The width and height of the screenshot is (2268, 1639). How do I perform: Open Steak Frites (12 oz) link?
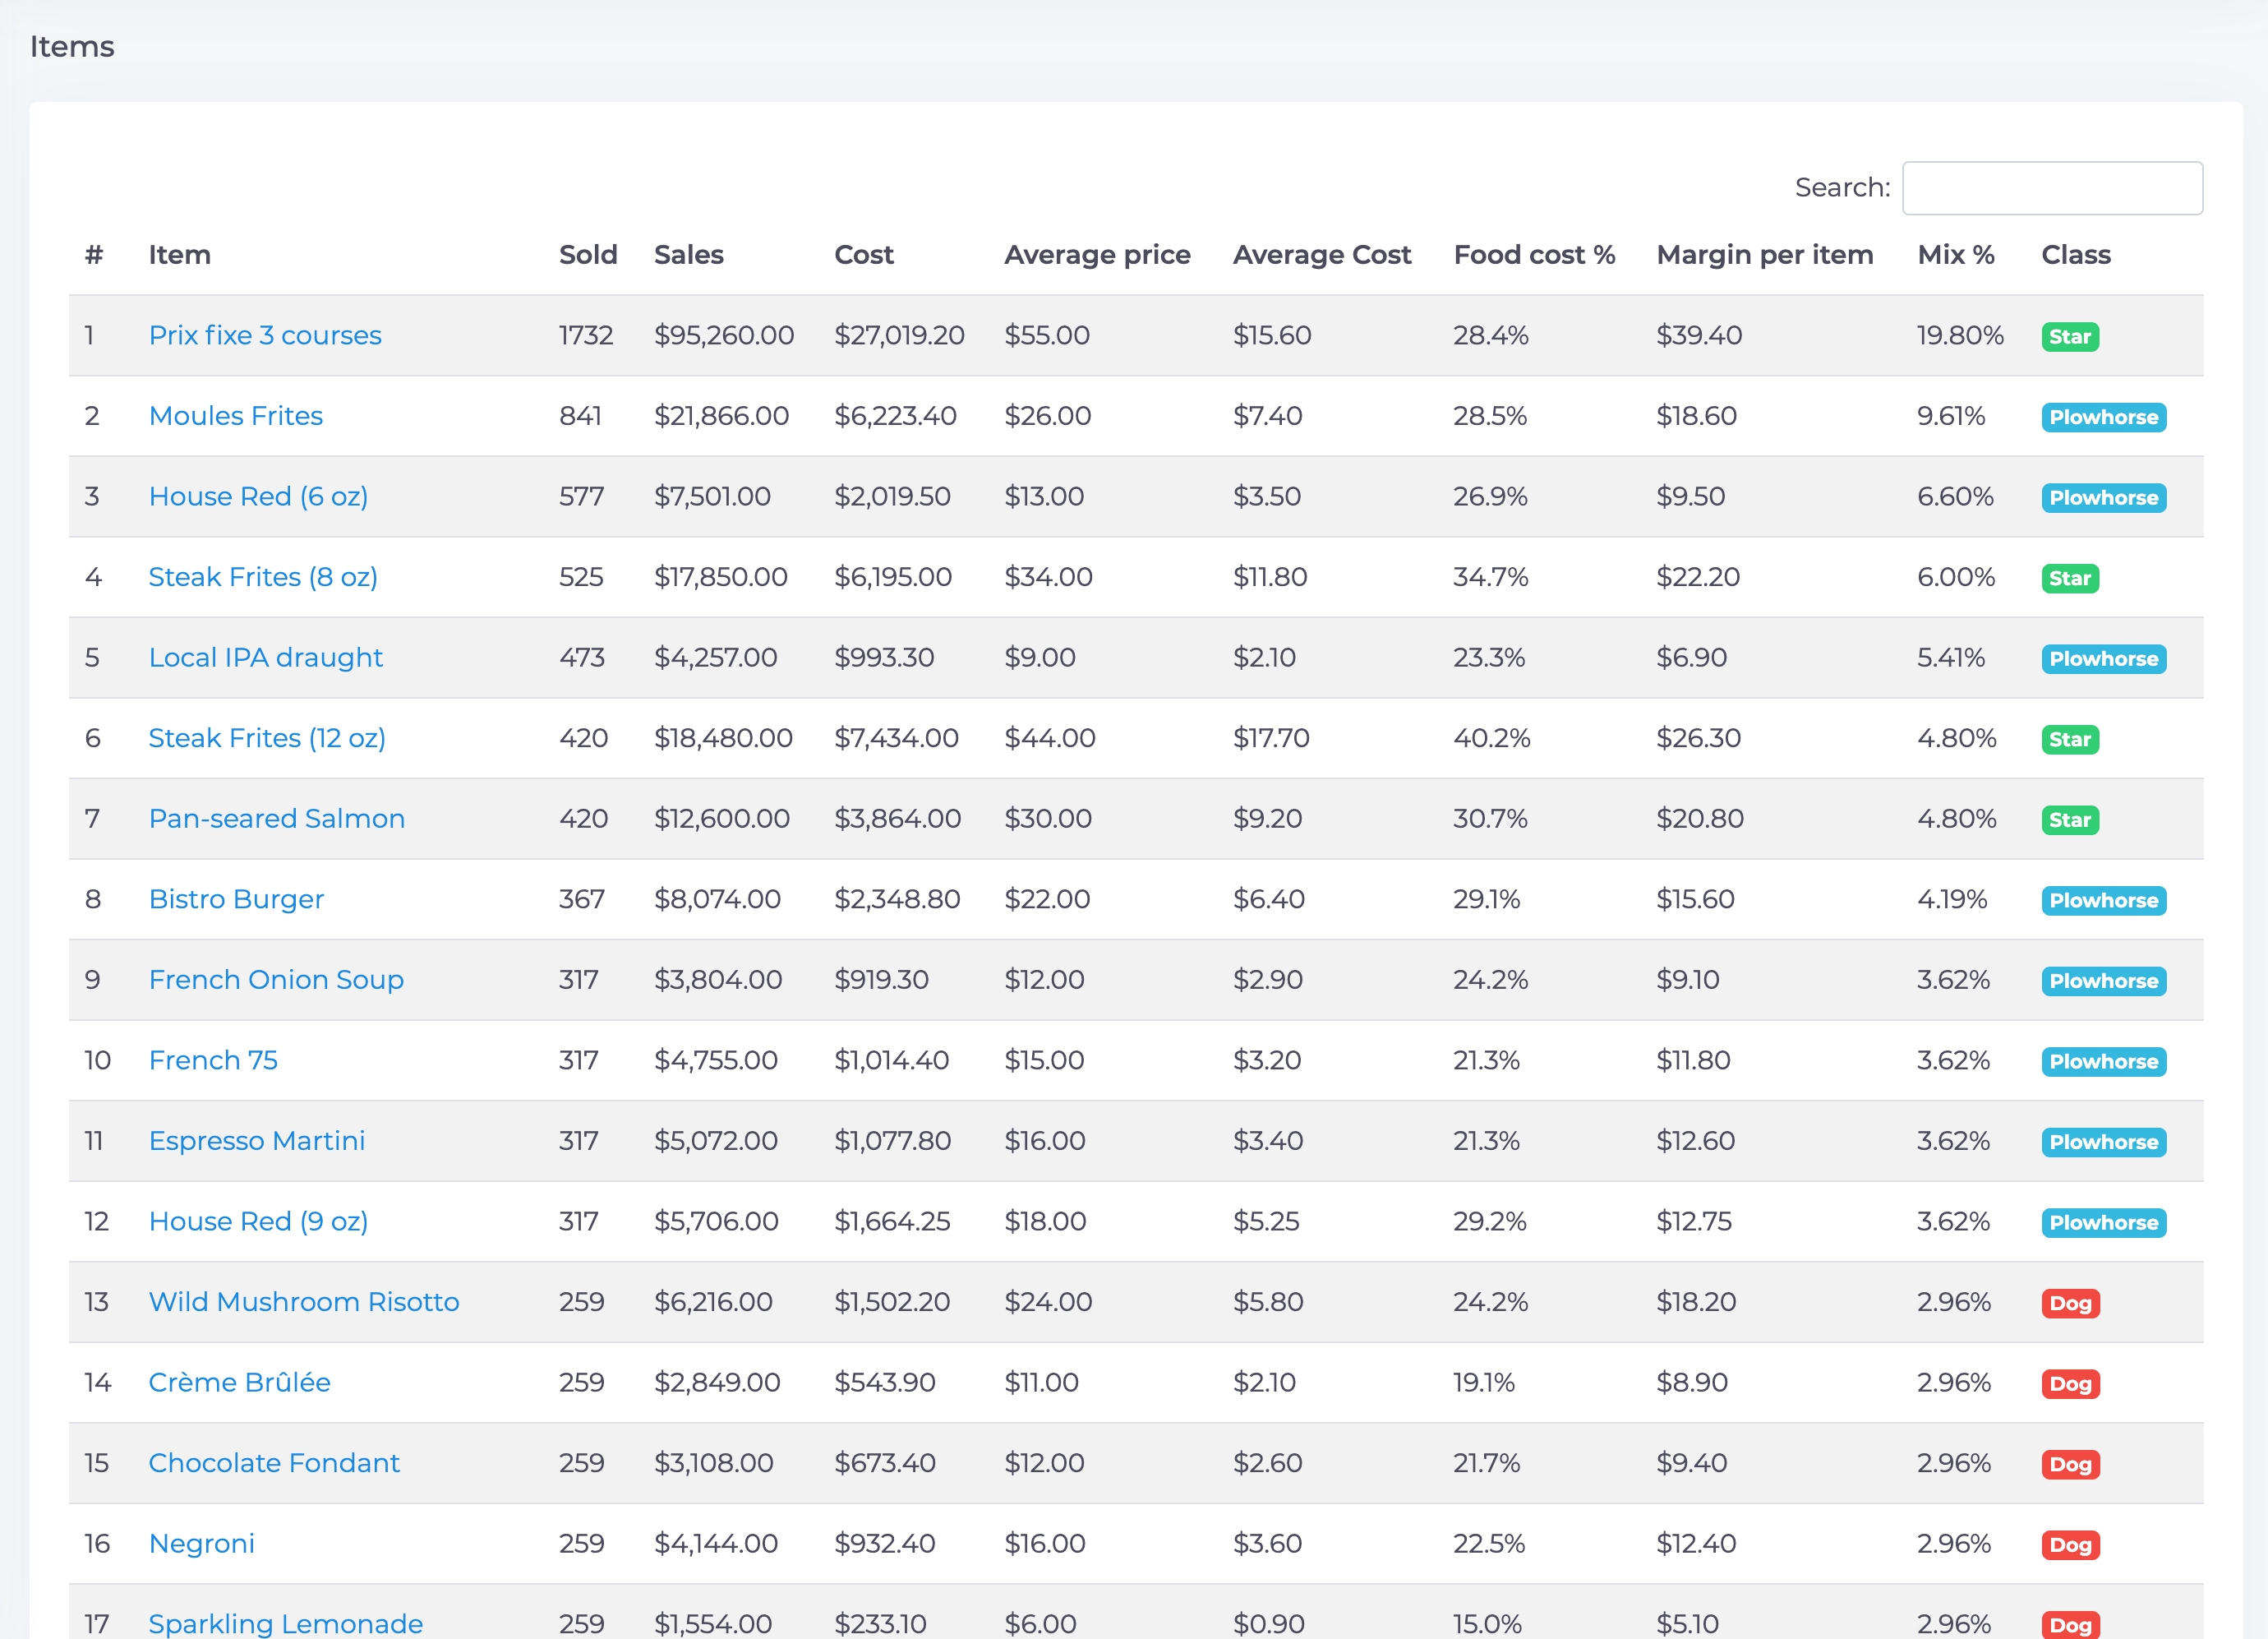click(x=267, y=738)
